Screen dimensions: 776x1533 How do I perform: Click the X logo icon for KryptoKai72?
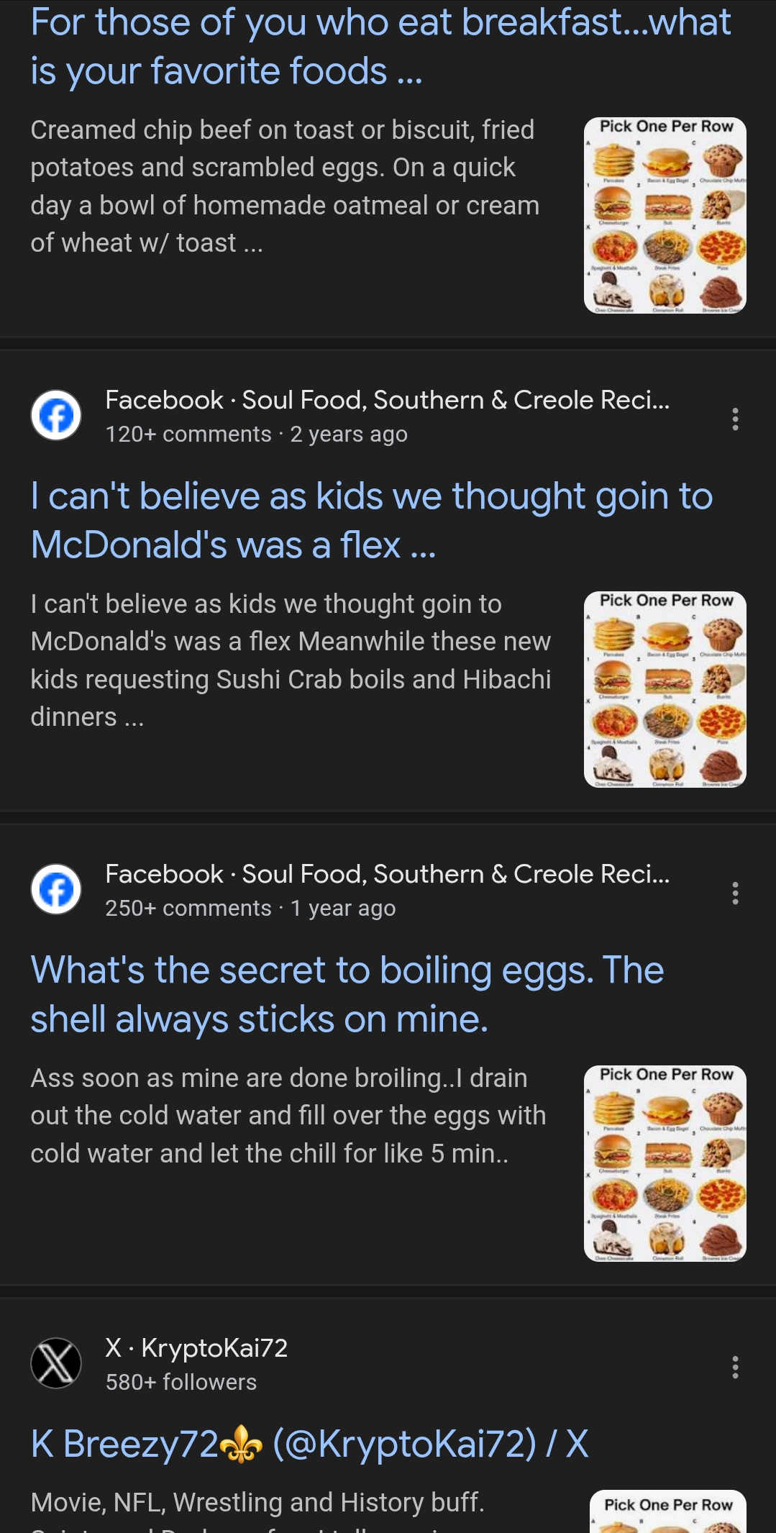(x=56, y=1363)
